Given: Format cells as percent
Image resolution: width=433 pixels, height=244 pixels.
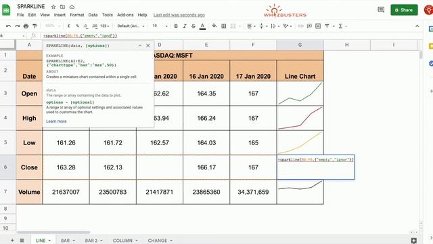Looking at the screenshot, I should coord(78,26).
